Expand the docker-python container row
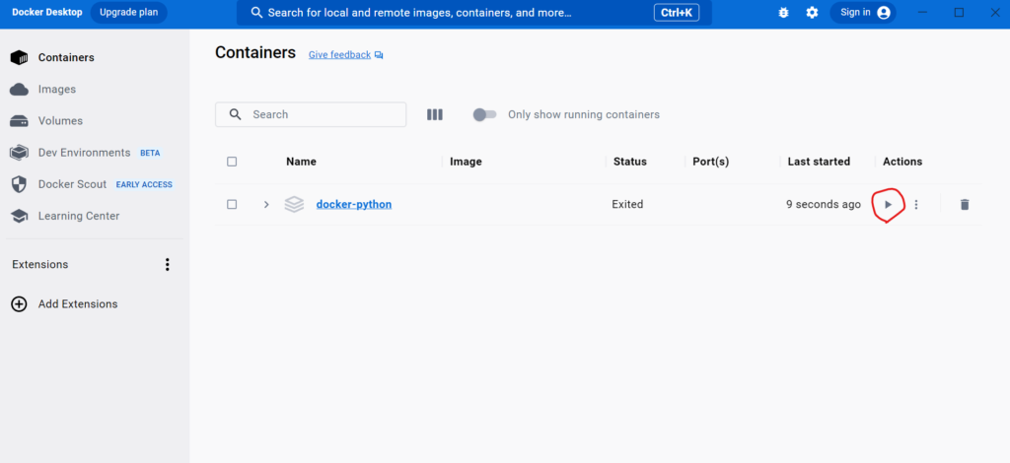This screenshot has width=1010, height=463. click(266, 205)
